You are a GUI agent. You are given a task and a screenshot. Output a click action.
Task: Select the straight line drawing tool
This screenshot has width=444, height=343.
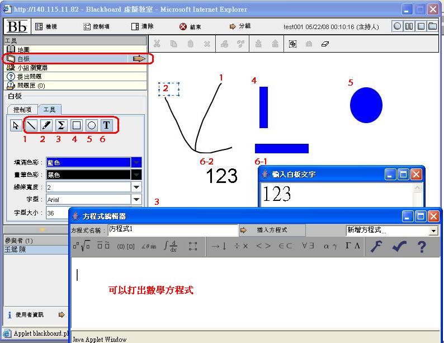(x=31, y=125)
